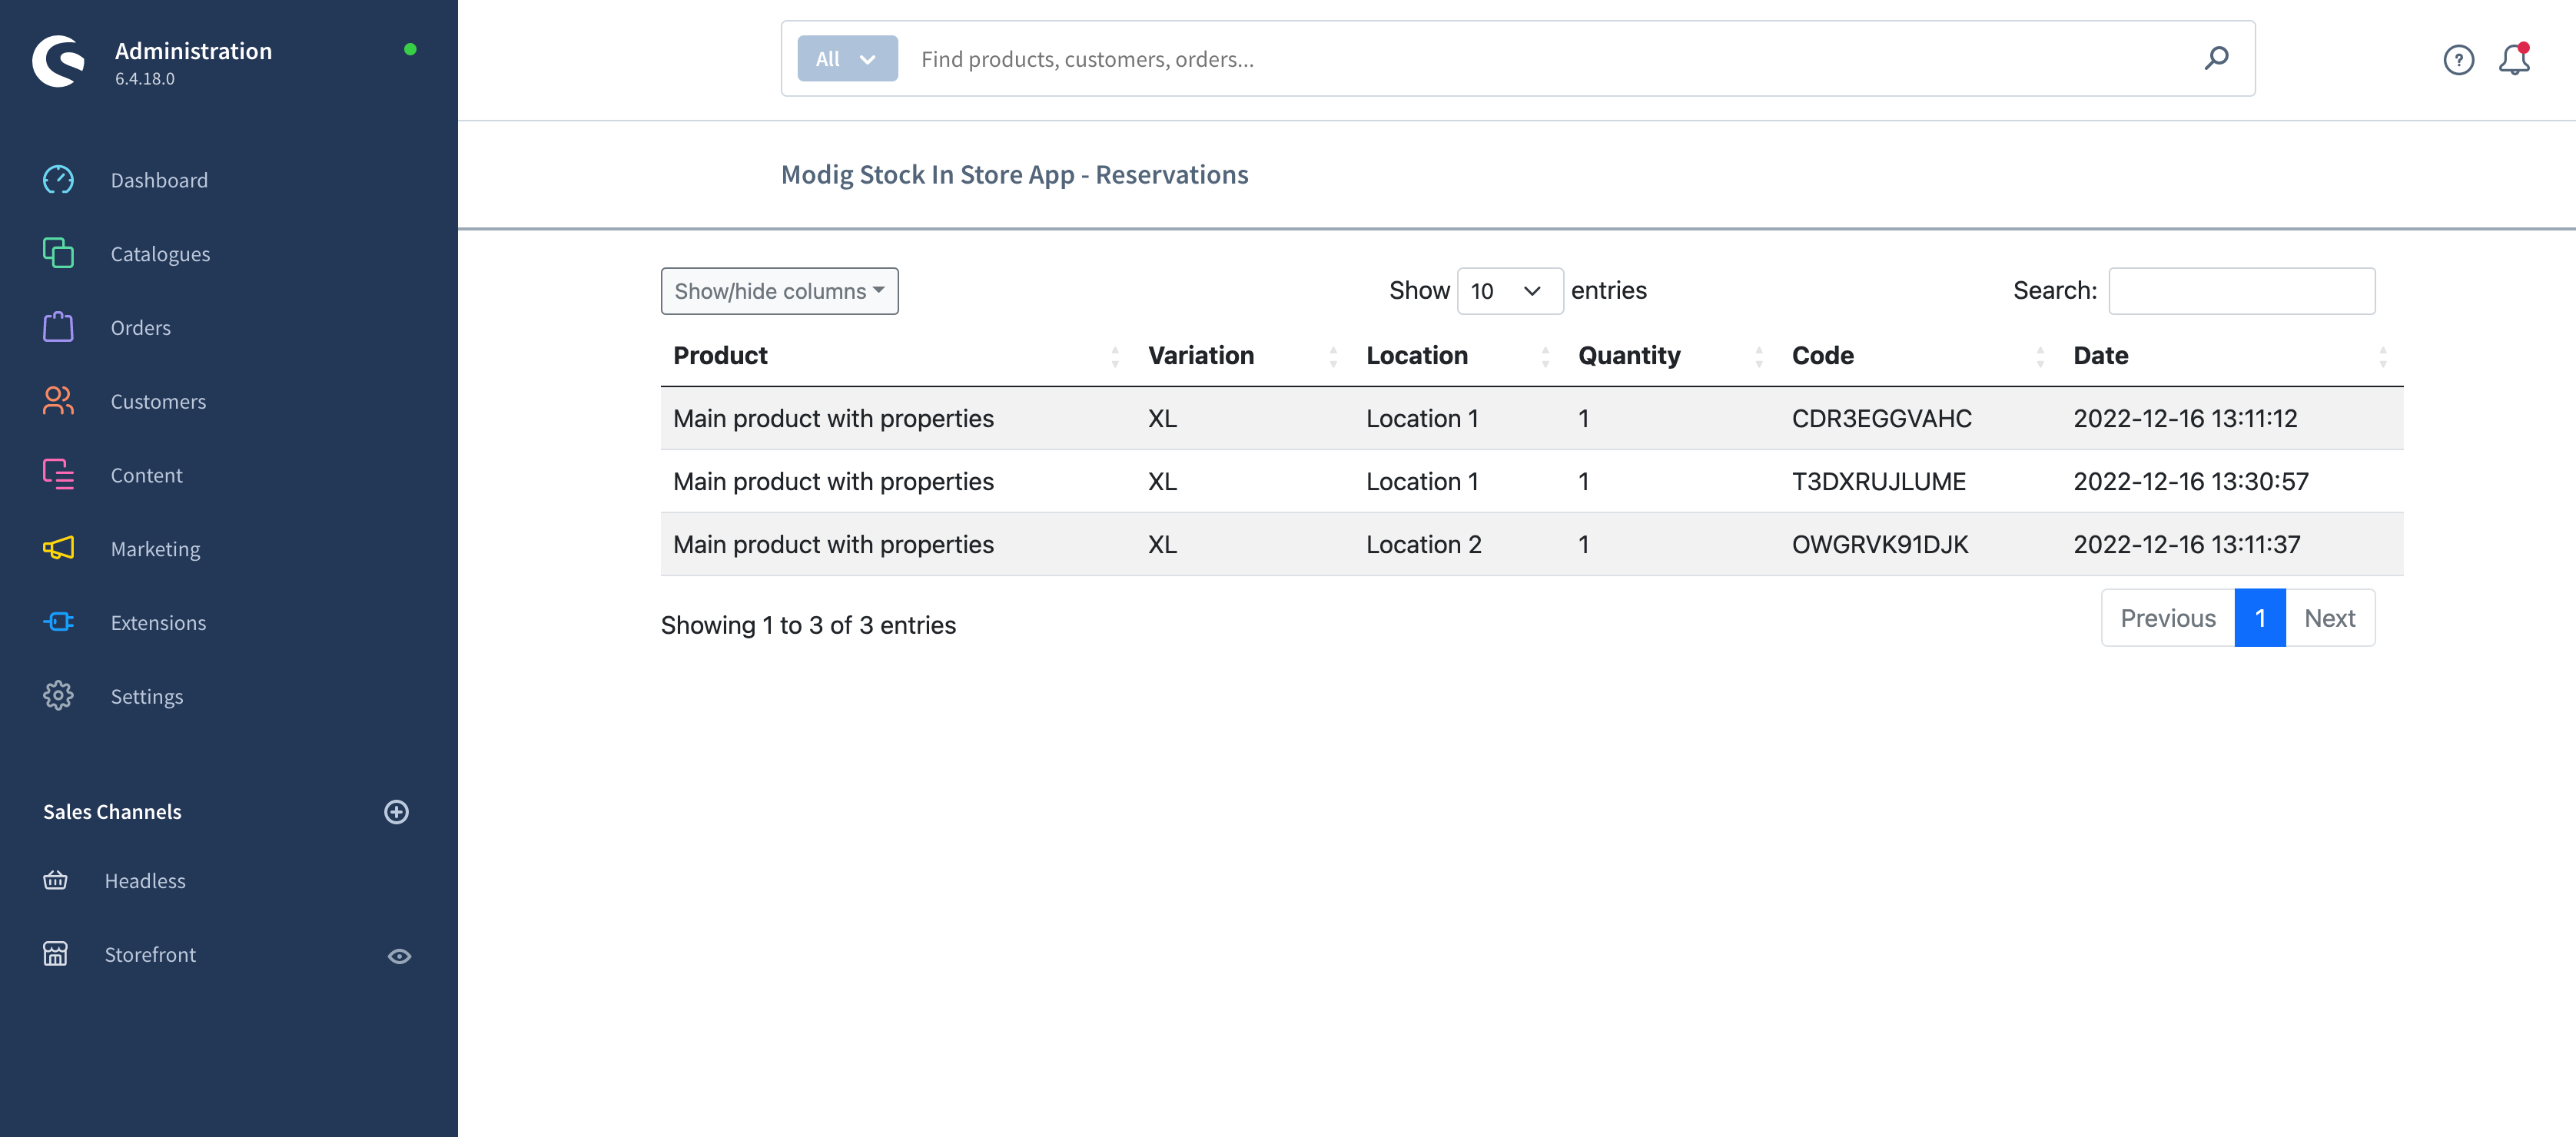Open the Dashboard gauge icon

pyautogui.click(x=58, y=180)
